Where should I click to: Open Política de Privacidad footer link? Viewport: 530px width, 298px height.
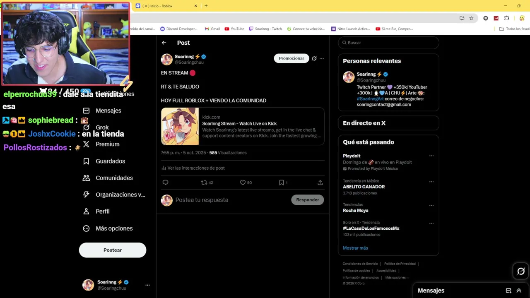pos(400,264)
